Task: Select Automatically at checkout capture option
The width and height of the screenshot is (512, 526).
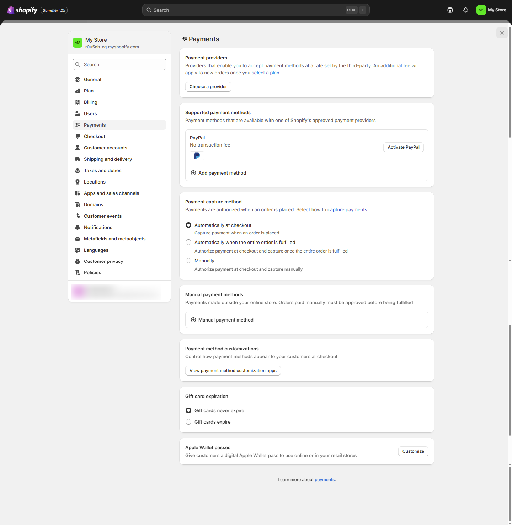Action: 188,225
